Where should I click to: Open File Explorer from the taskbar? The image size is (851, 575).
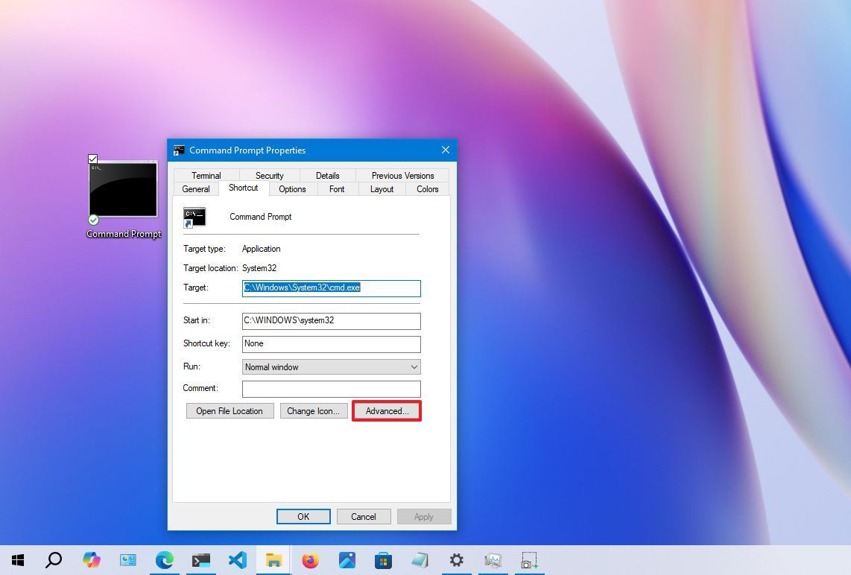[273, 559]
